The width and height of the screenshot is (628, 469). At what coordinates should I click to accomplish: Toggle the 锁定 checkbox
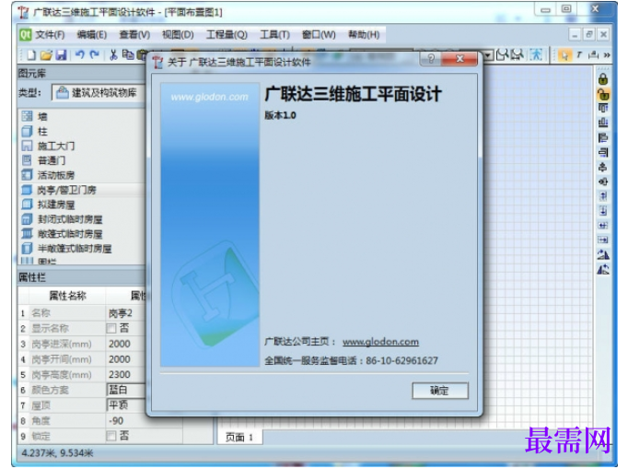coord(111,436)
